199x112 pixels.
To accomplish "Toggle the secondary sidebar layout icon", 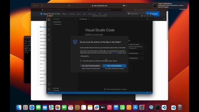I will 148,16.
